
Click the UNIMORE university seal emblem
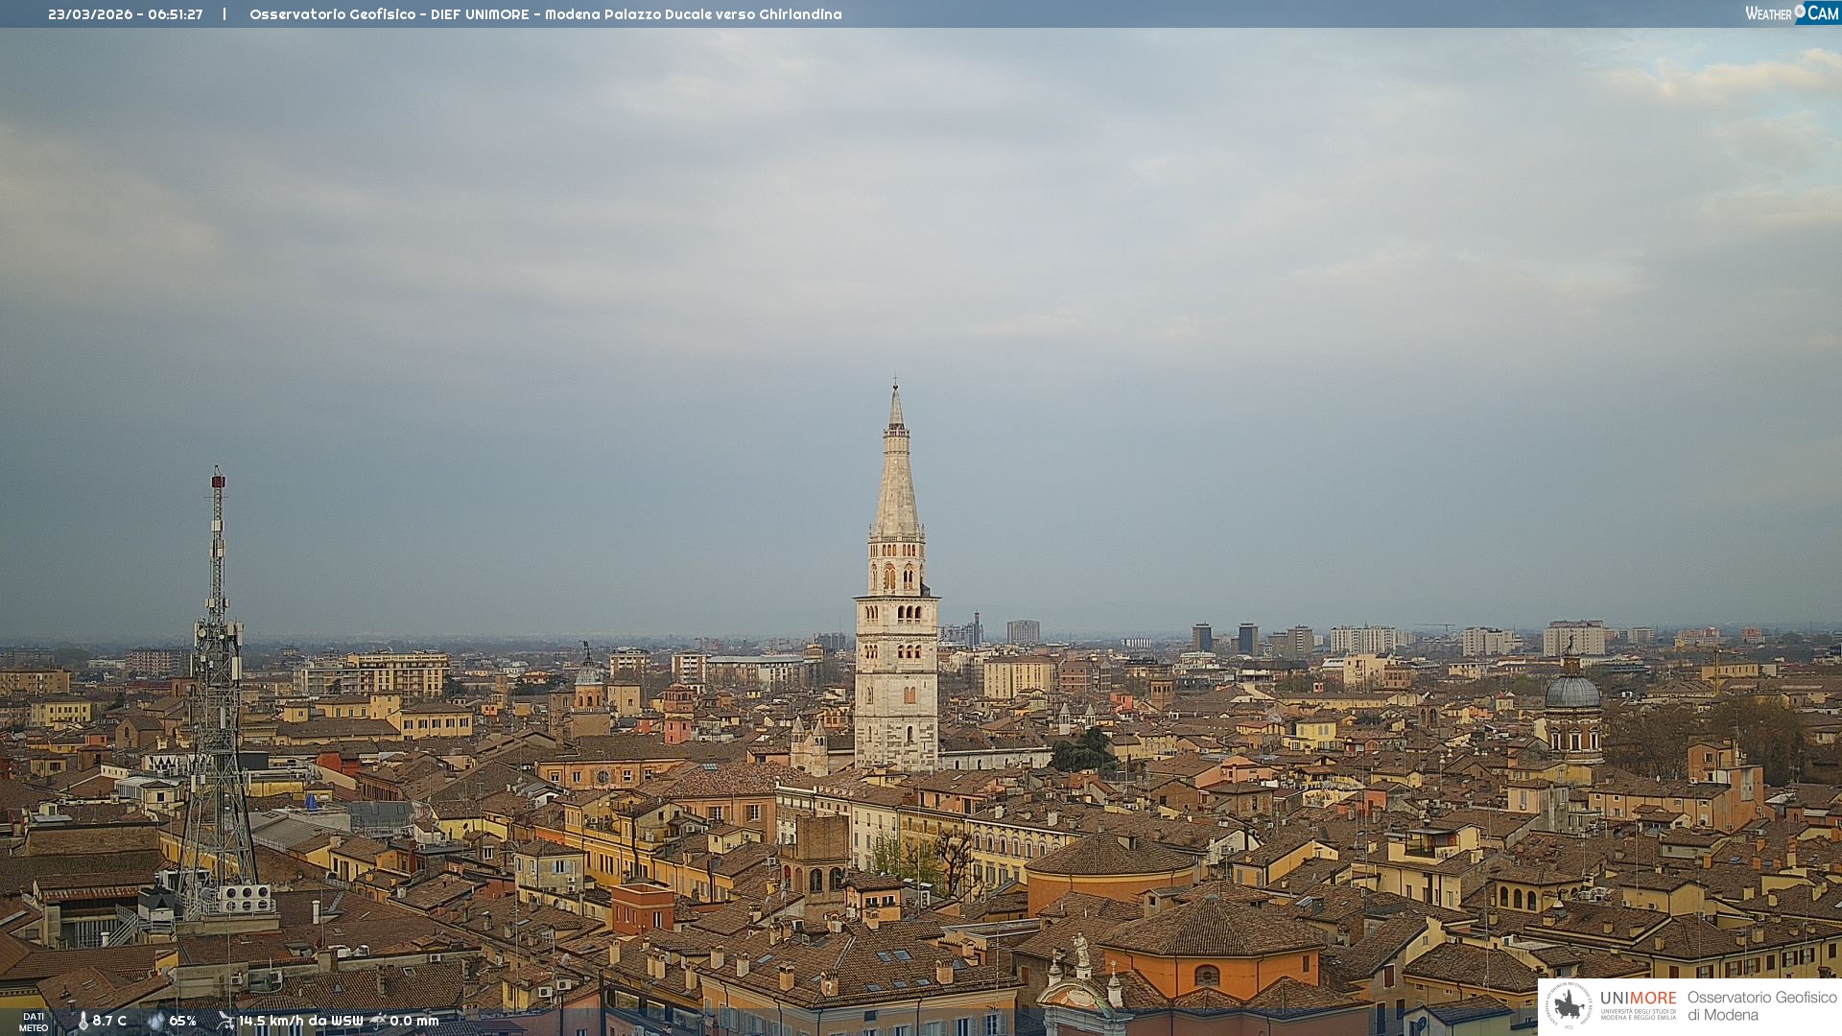(x=1569, y=1005)
